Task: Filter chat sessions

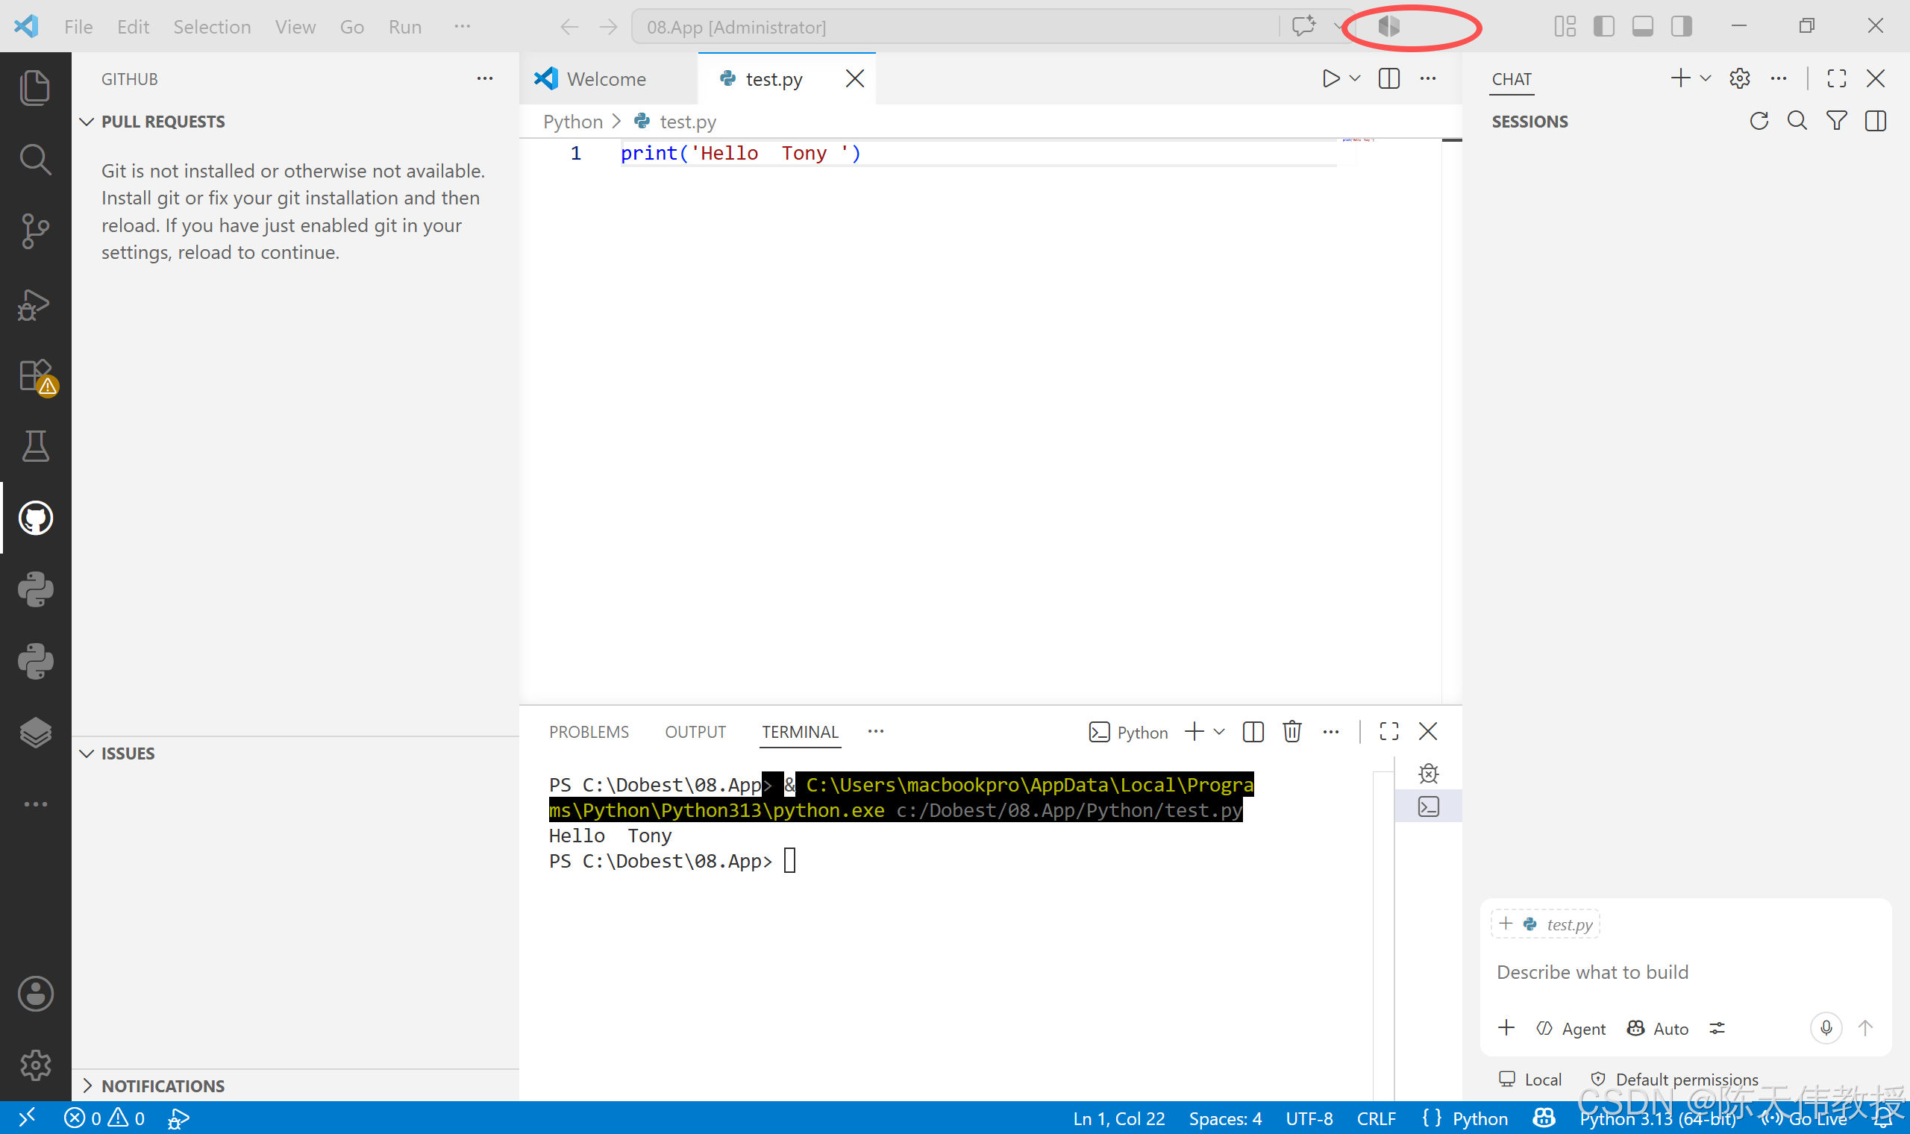Action: 1836,121
